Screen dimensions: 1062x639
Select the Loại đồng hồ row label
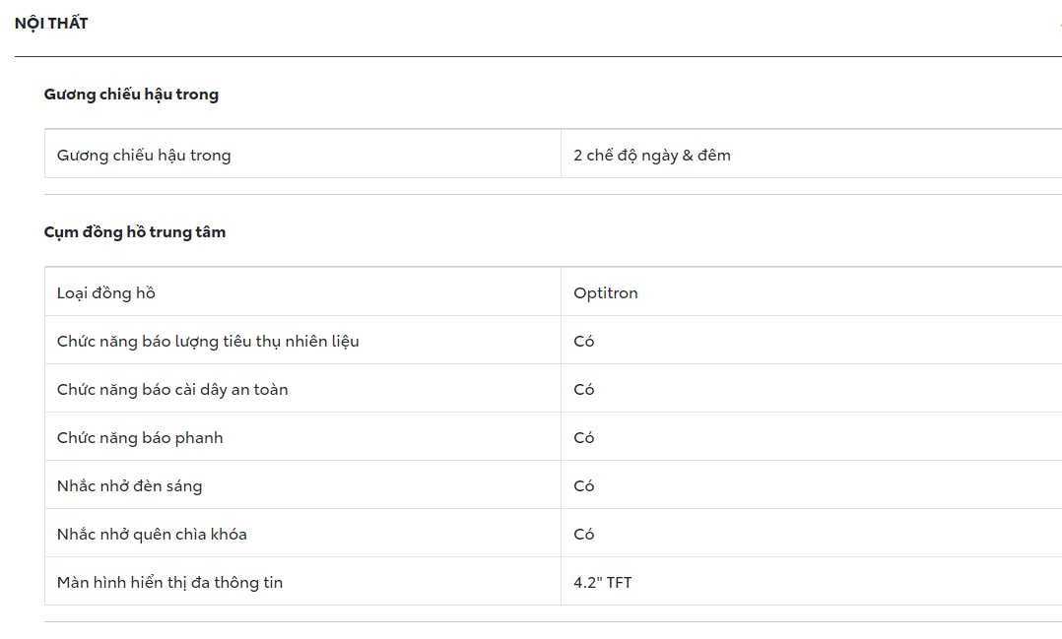[106, 293]
